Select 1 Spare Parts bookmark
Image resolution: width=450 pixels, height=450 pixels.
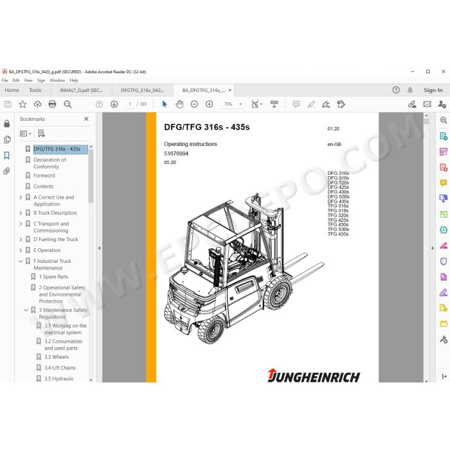pyautogui.click(x=53, y=277)
